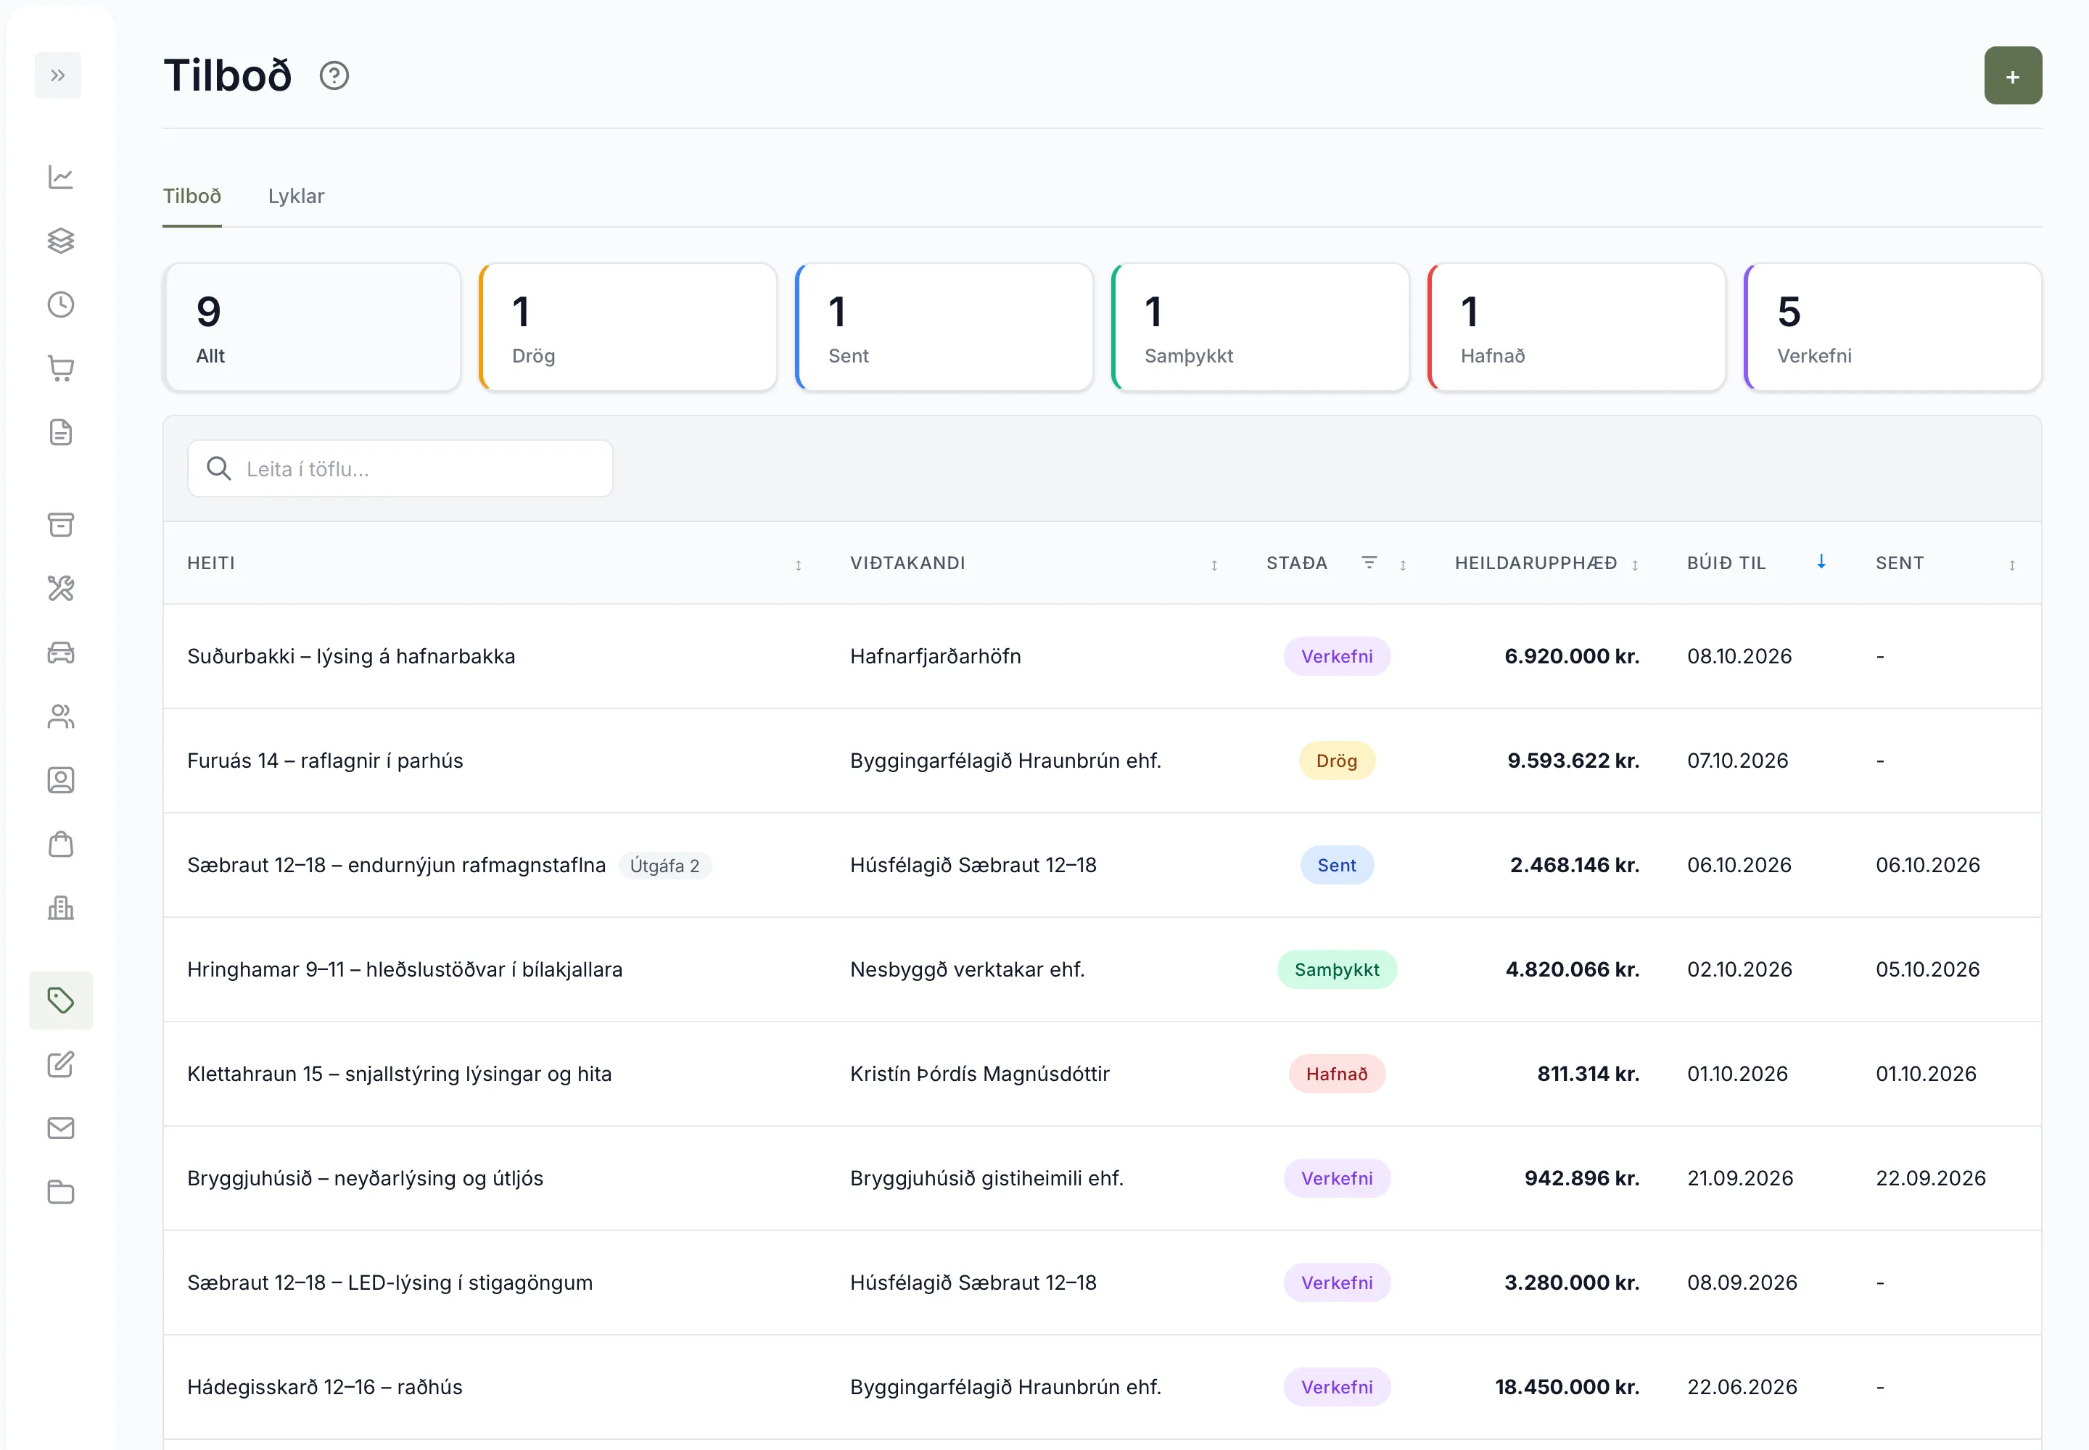This screenshot has width=2089, height=1450.
Task: Open Hádegisskarð 12–16 – raðhús row
Action: pos(1102,1388)
